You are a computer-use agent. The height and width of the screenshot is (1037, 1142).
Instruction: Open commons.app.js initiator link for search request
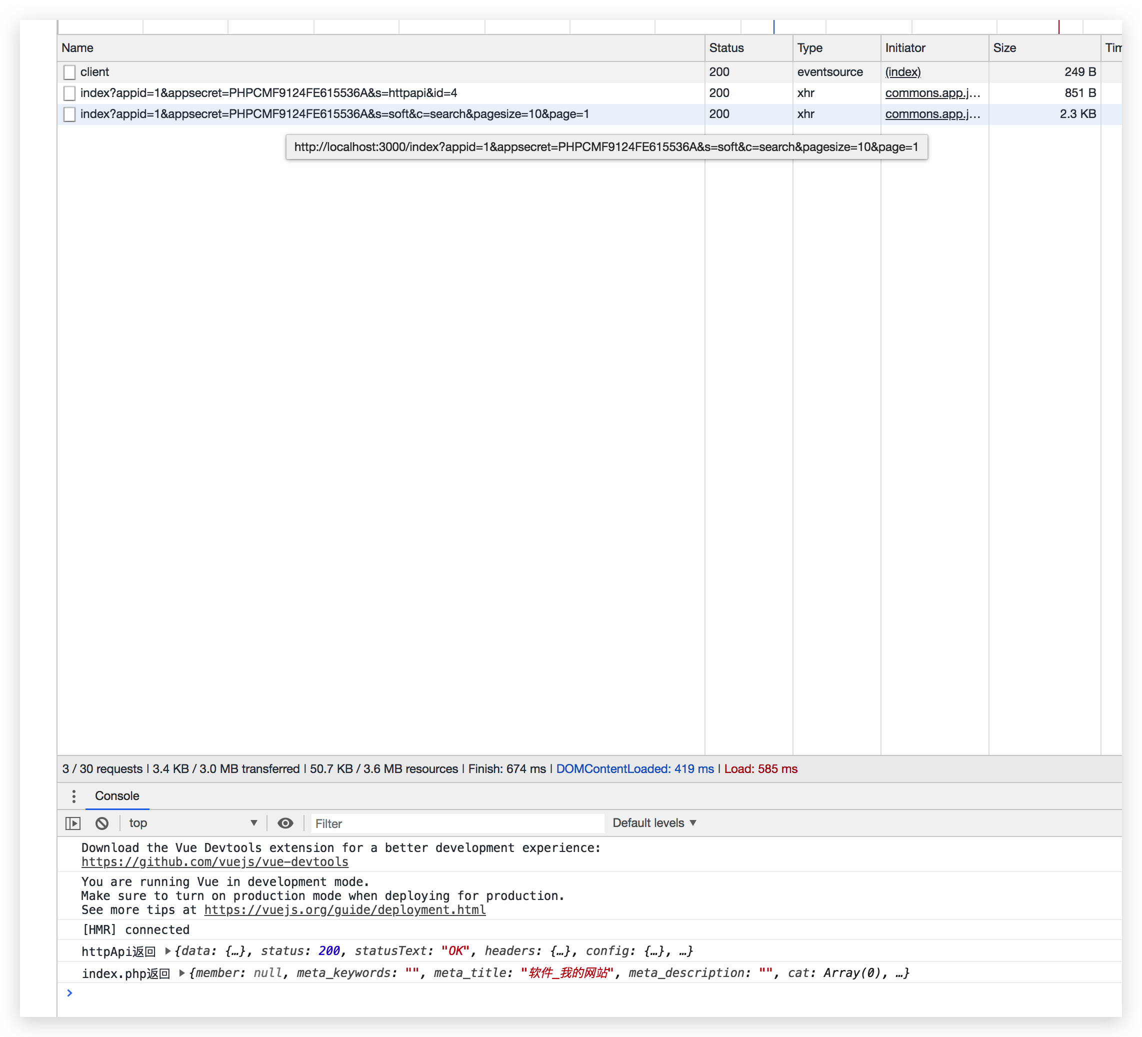(932, 114)
